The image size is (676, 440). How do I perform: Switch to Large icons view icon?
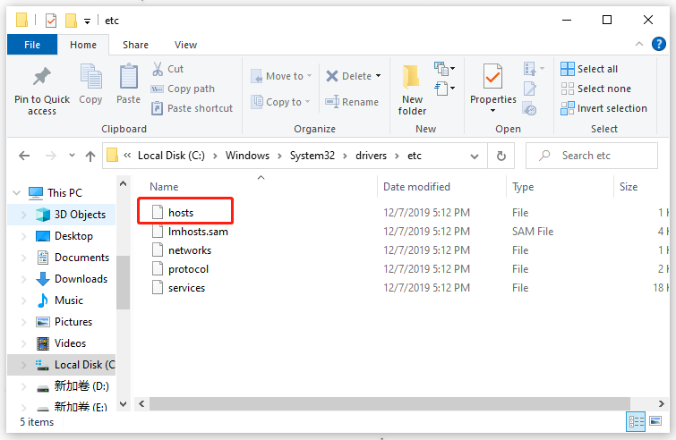(655, 421)
